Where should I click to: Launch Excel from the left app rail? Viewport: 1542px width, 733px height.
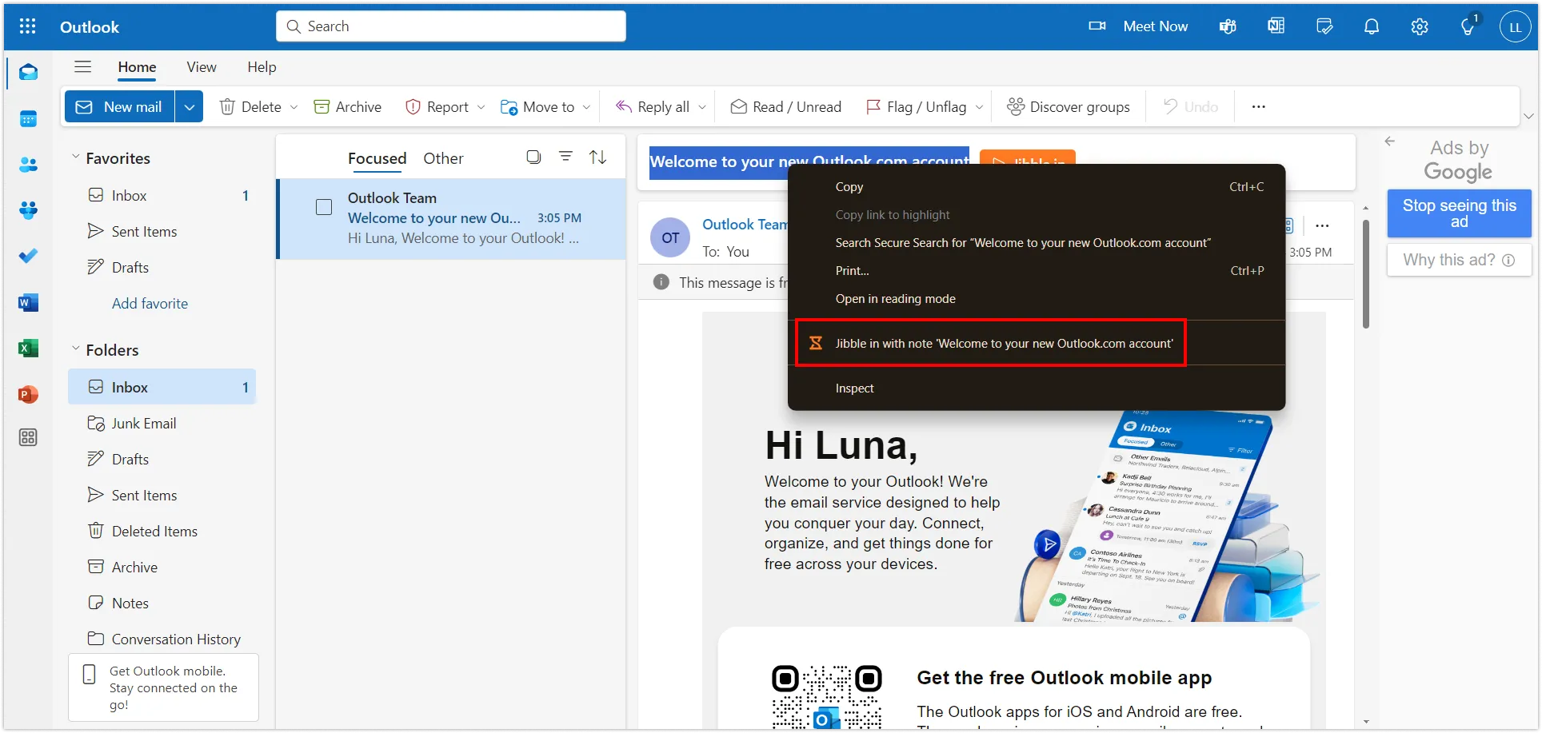click(x=28, y=349)
